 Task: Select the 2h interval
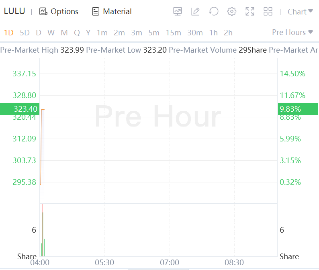pyautogui.click(x=228, y=33)
